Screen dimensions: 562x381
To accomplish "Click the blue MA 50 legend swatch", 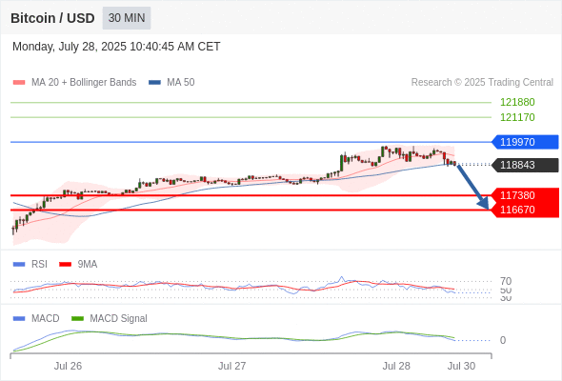I will click(154, 83).
